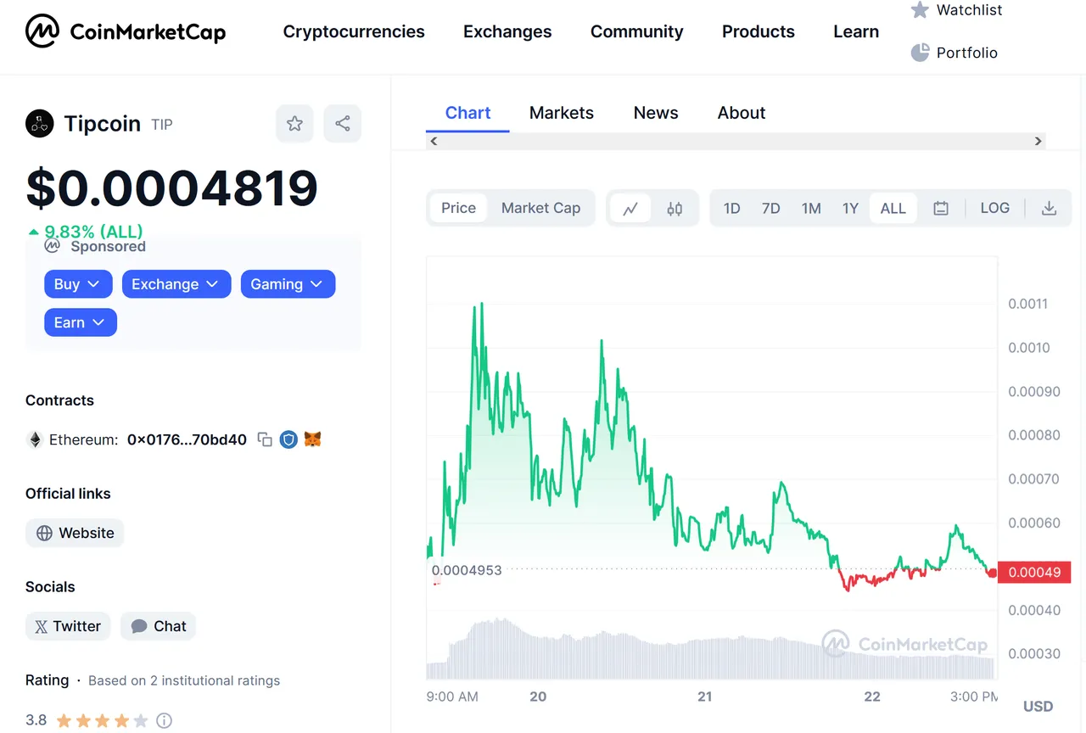Click the rating info icon
Image resolution: width=1086 pixels, height=733 pixels.
tap(165, 721)
